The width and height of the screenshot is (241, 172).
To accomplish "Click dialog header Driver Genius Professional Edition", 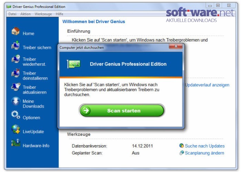I will pos(128,64).
